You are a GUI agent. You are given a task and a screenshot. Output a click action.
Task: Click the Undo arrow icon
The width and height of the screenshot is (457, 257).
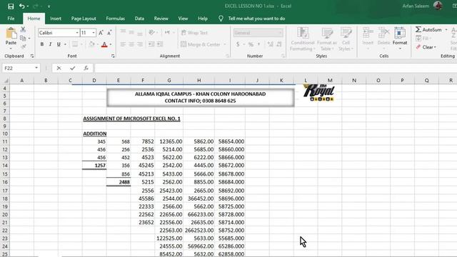[x=21, y=6]
